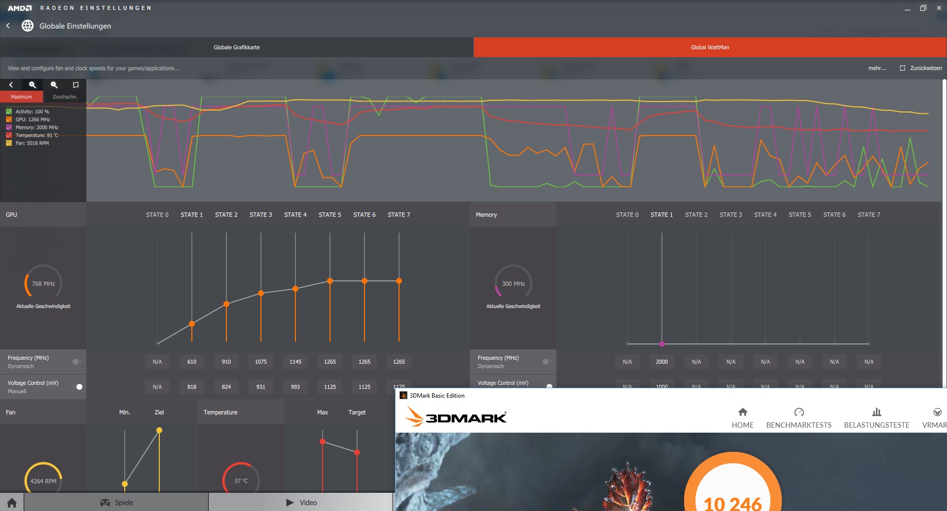Reset the graph view with the frame icon
Screen dimensions: 947x511
point(75,85)
